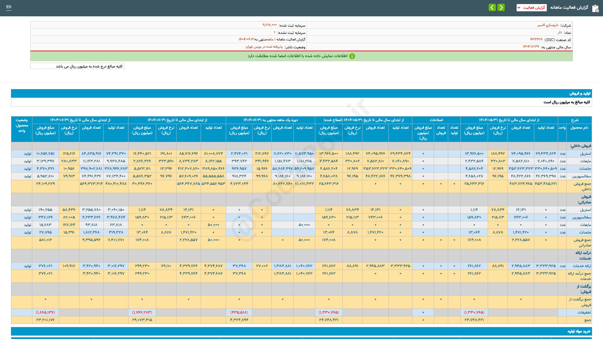
Task: Click the وضعیت محصول-واحد column header
Action: [x=21, y=125]
